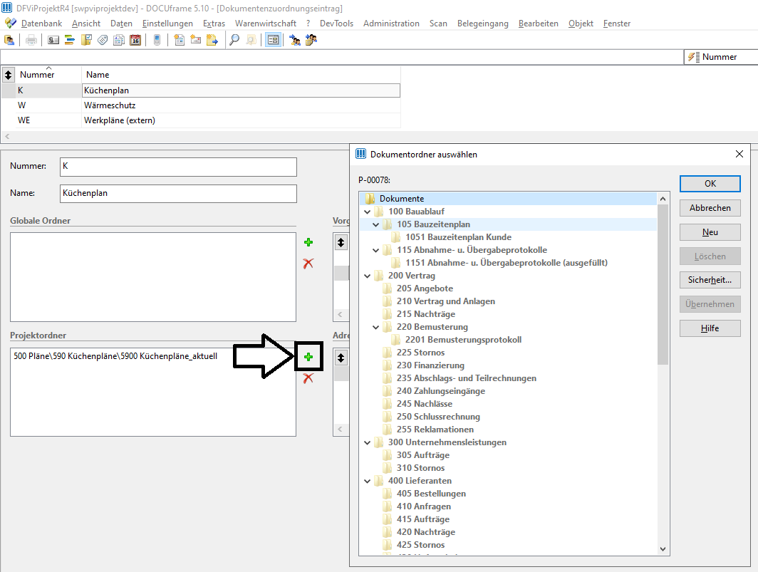
Task: Click the Nummer input field
Action: pos(178,167)
